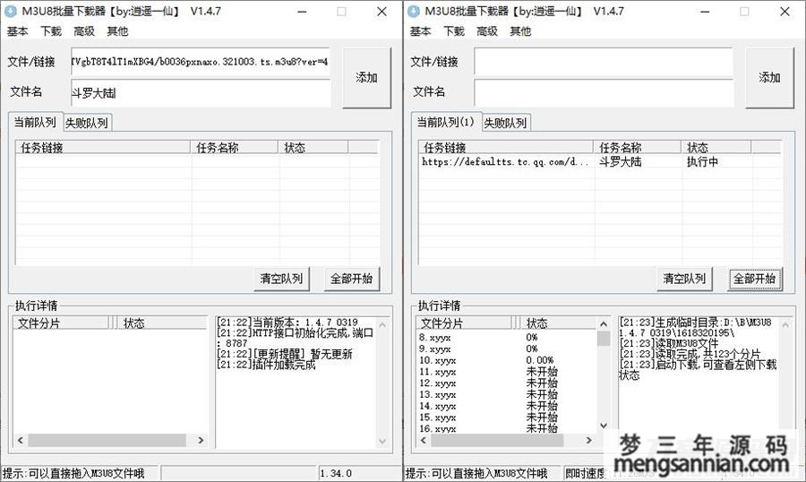Click the 任务名称 column header in right window
The width and height of the screenshot is (806, 482).
click(638, 148)
